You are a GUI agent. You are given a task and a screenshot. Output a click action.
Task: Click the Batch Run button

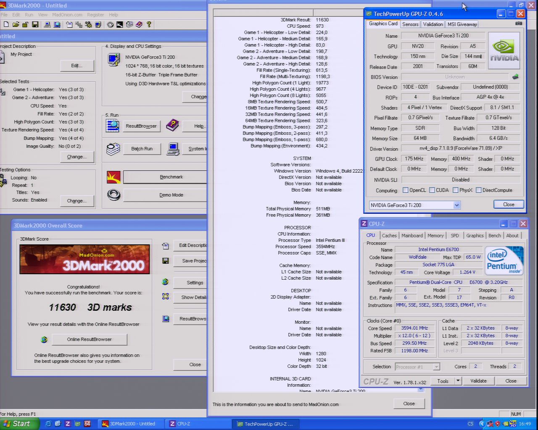(x=142, y=149)
